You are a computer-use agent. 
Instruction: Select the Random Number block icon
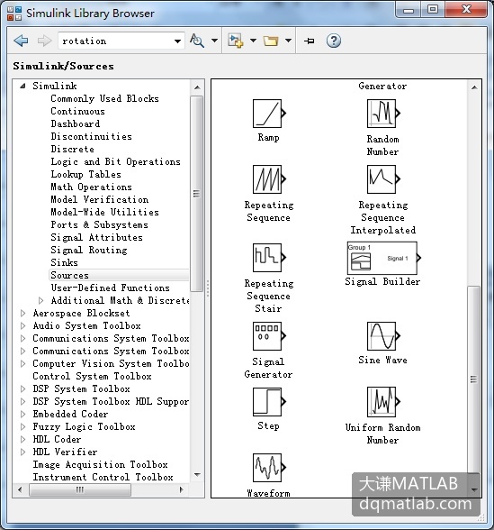point(383,114)
